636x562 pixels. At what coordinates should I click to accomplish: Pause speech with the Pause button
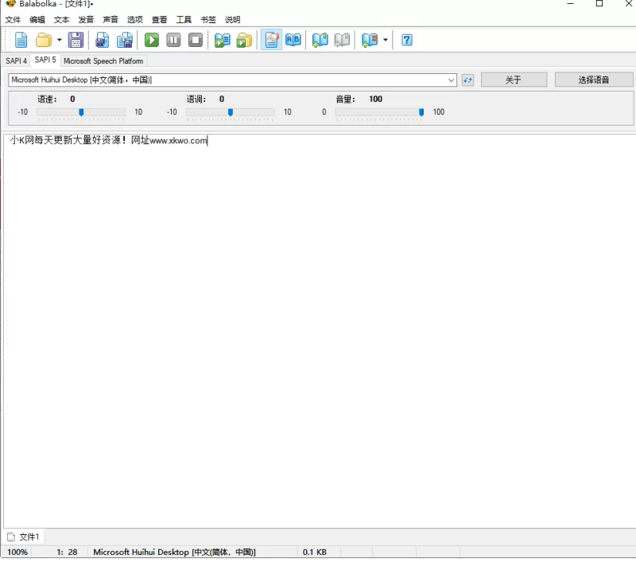coord(173,40)
